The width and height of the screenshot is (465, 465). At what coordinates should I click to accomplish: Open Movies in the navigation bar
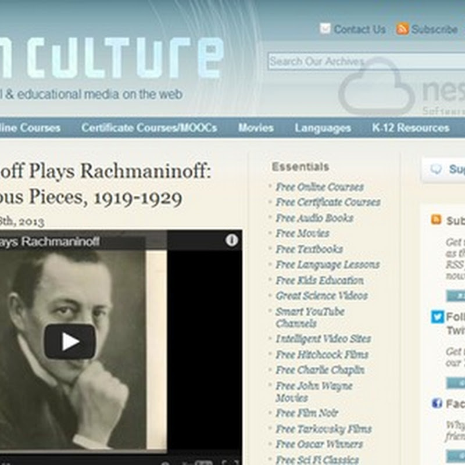(256, 128)
